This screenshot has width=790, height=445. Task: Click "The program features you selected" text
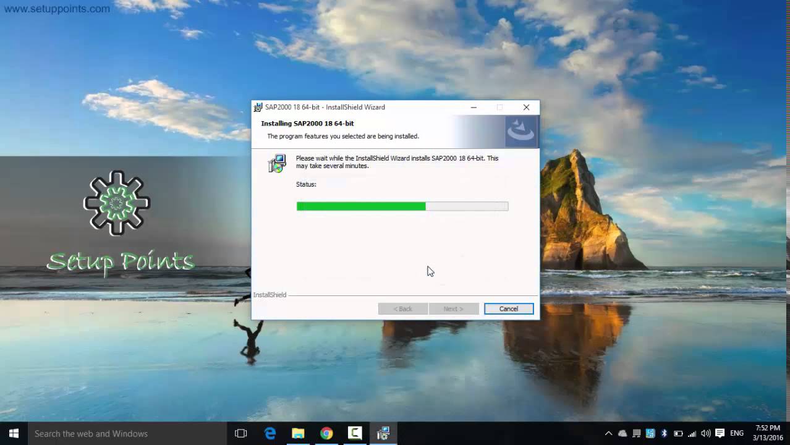tap(343, 136)
